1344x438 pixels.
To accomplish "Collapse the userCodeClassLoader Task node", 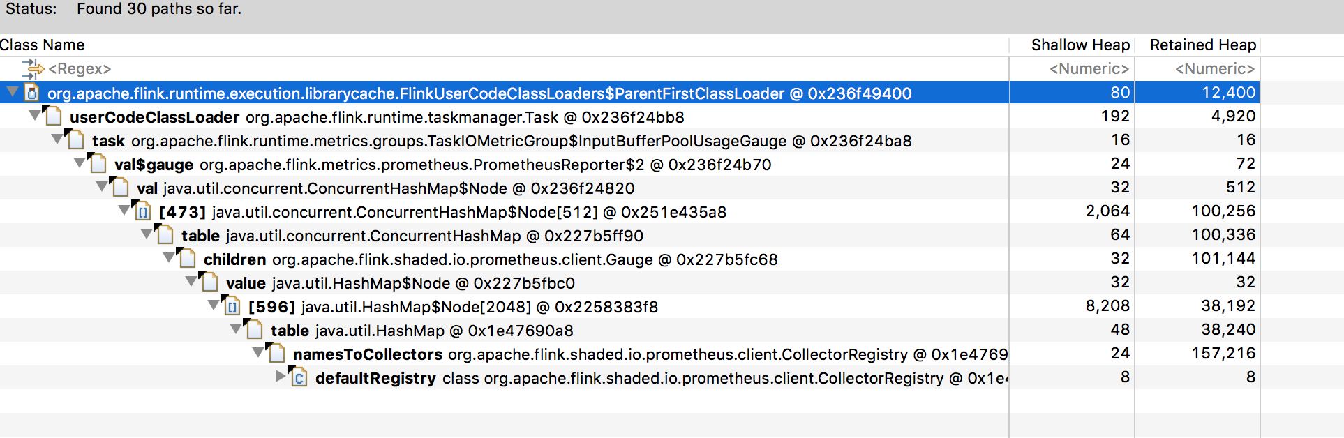I will tap(34, 116).
